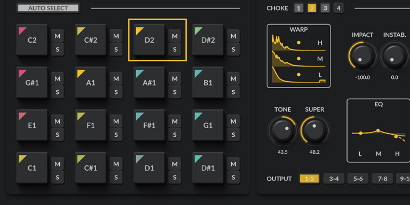Mute the D#2 pad
Screen dimensions: 410x205
233,36
